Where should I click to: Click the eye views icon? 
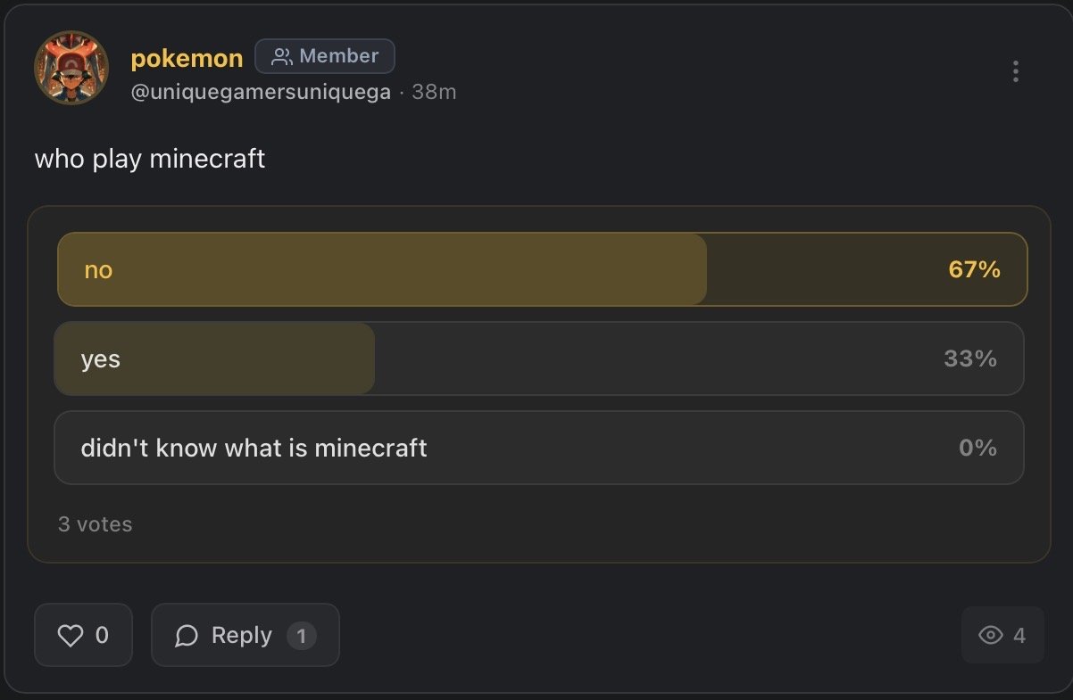pos(991,635)
